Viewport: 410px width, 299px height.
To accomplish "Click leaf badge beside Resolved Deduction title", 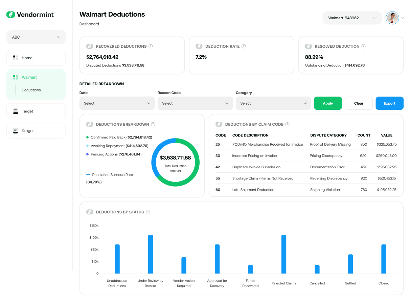I will pos(309,46).
